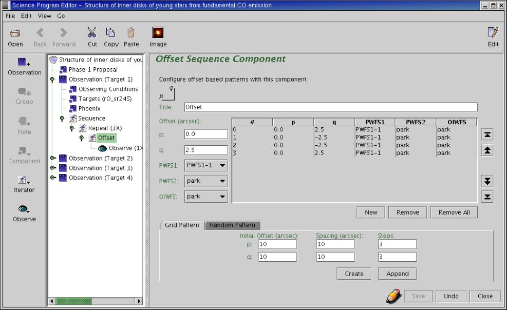The image size is (507, 310).
Task: Click the Copy icon in toolbar
Action: 110,32
